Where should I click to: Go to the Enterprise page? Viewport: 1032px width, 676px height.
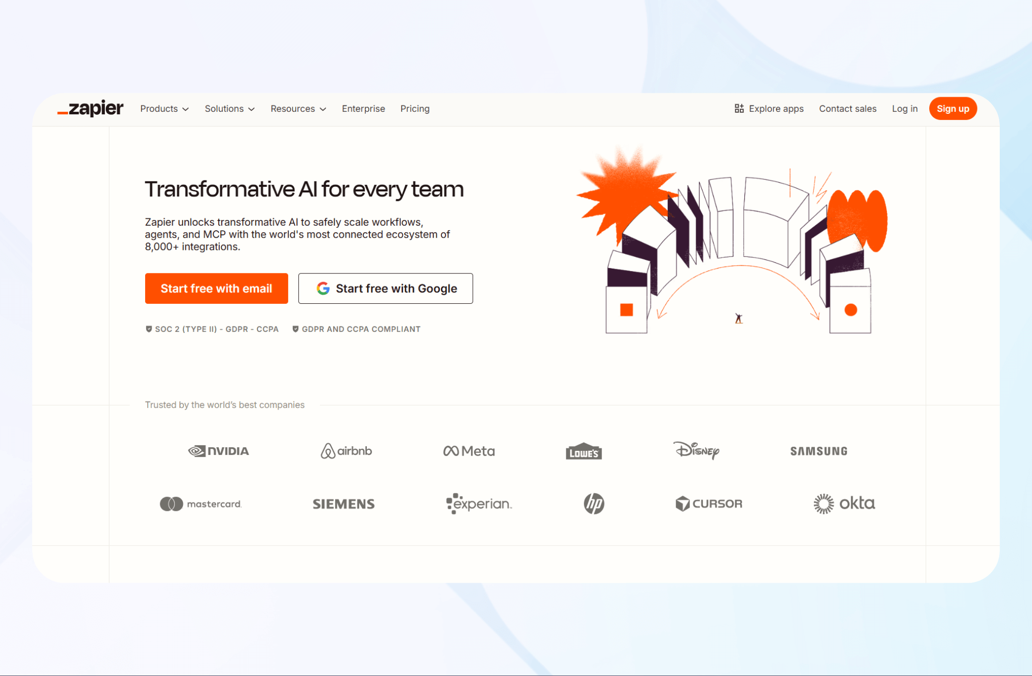(363, 108)
